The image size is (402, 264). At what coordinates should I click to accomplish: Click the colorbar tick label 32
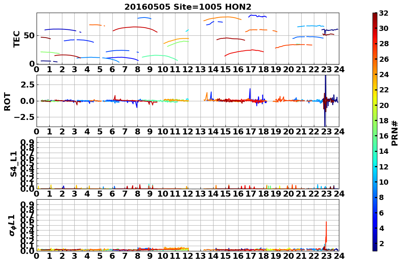(x=384, y=13)
